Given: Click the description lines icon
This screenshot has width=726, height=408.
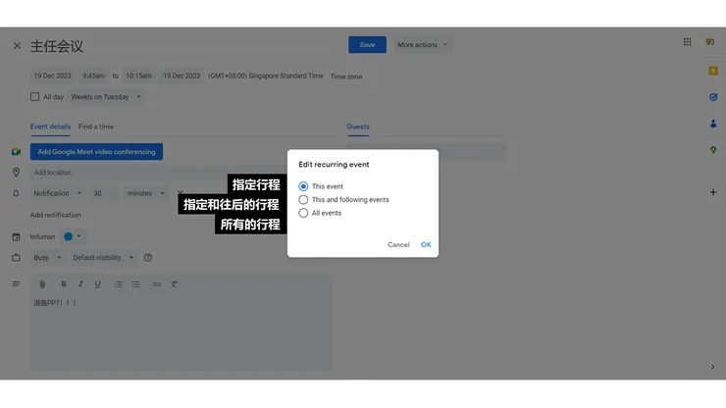Looking at the screenshot, I should click(x=17, y=283).
